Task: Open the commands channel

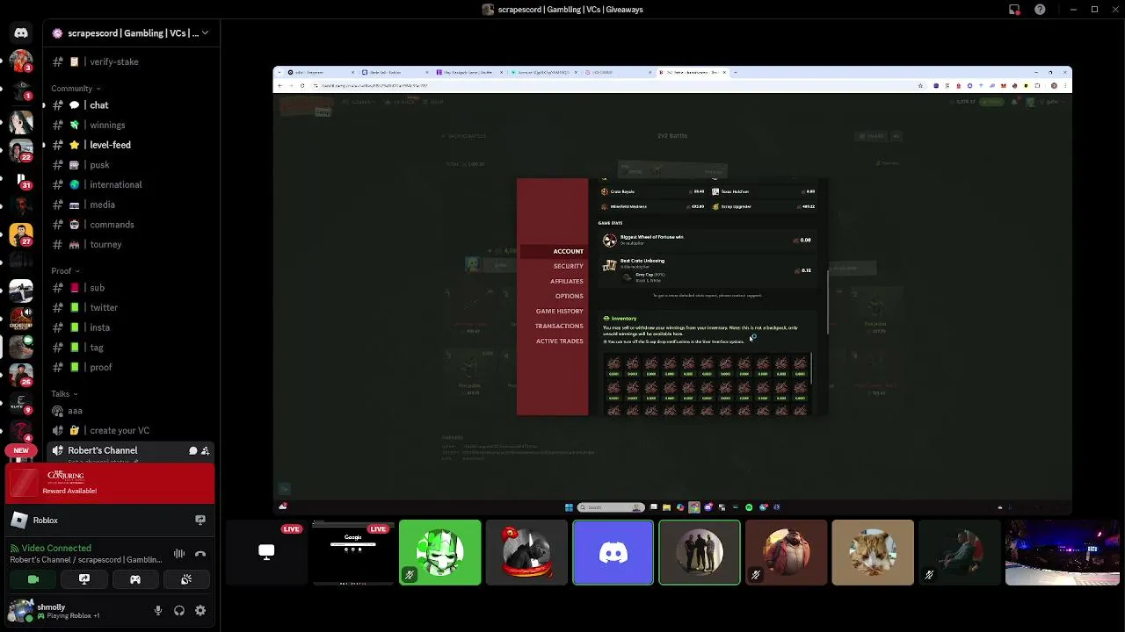Action: tap(110, 225)
